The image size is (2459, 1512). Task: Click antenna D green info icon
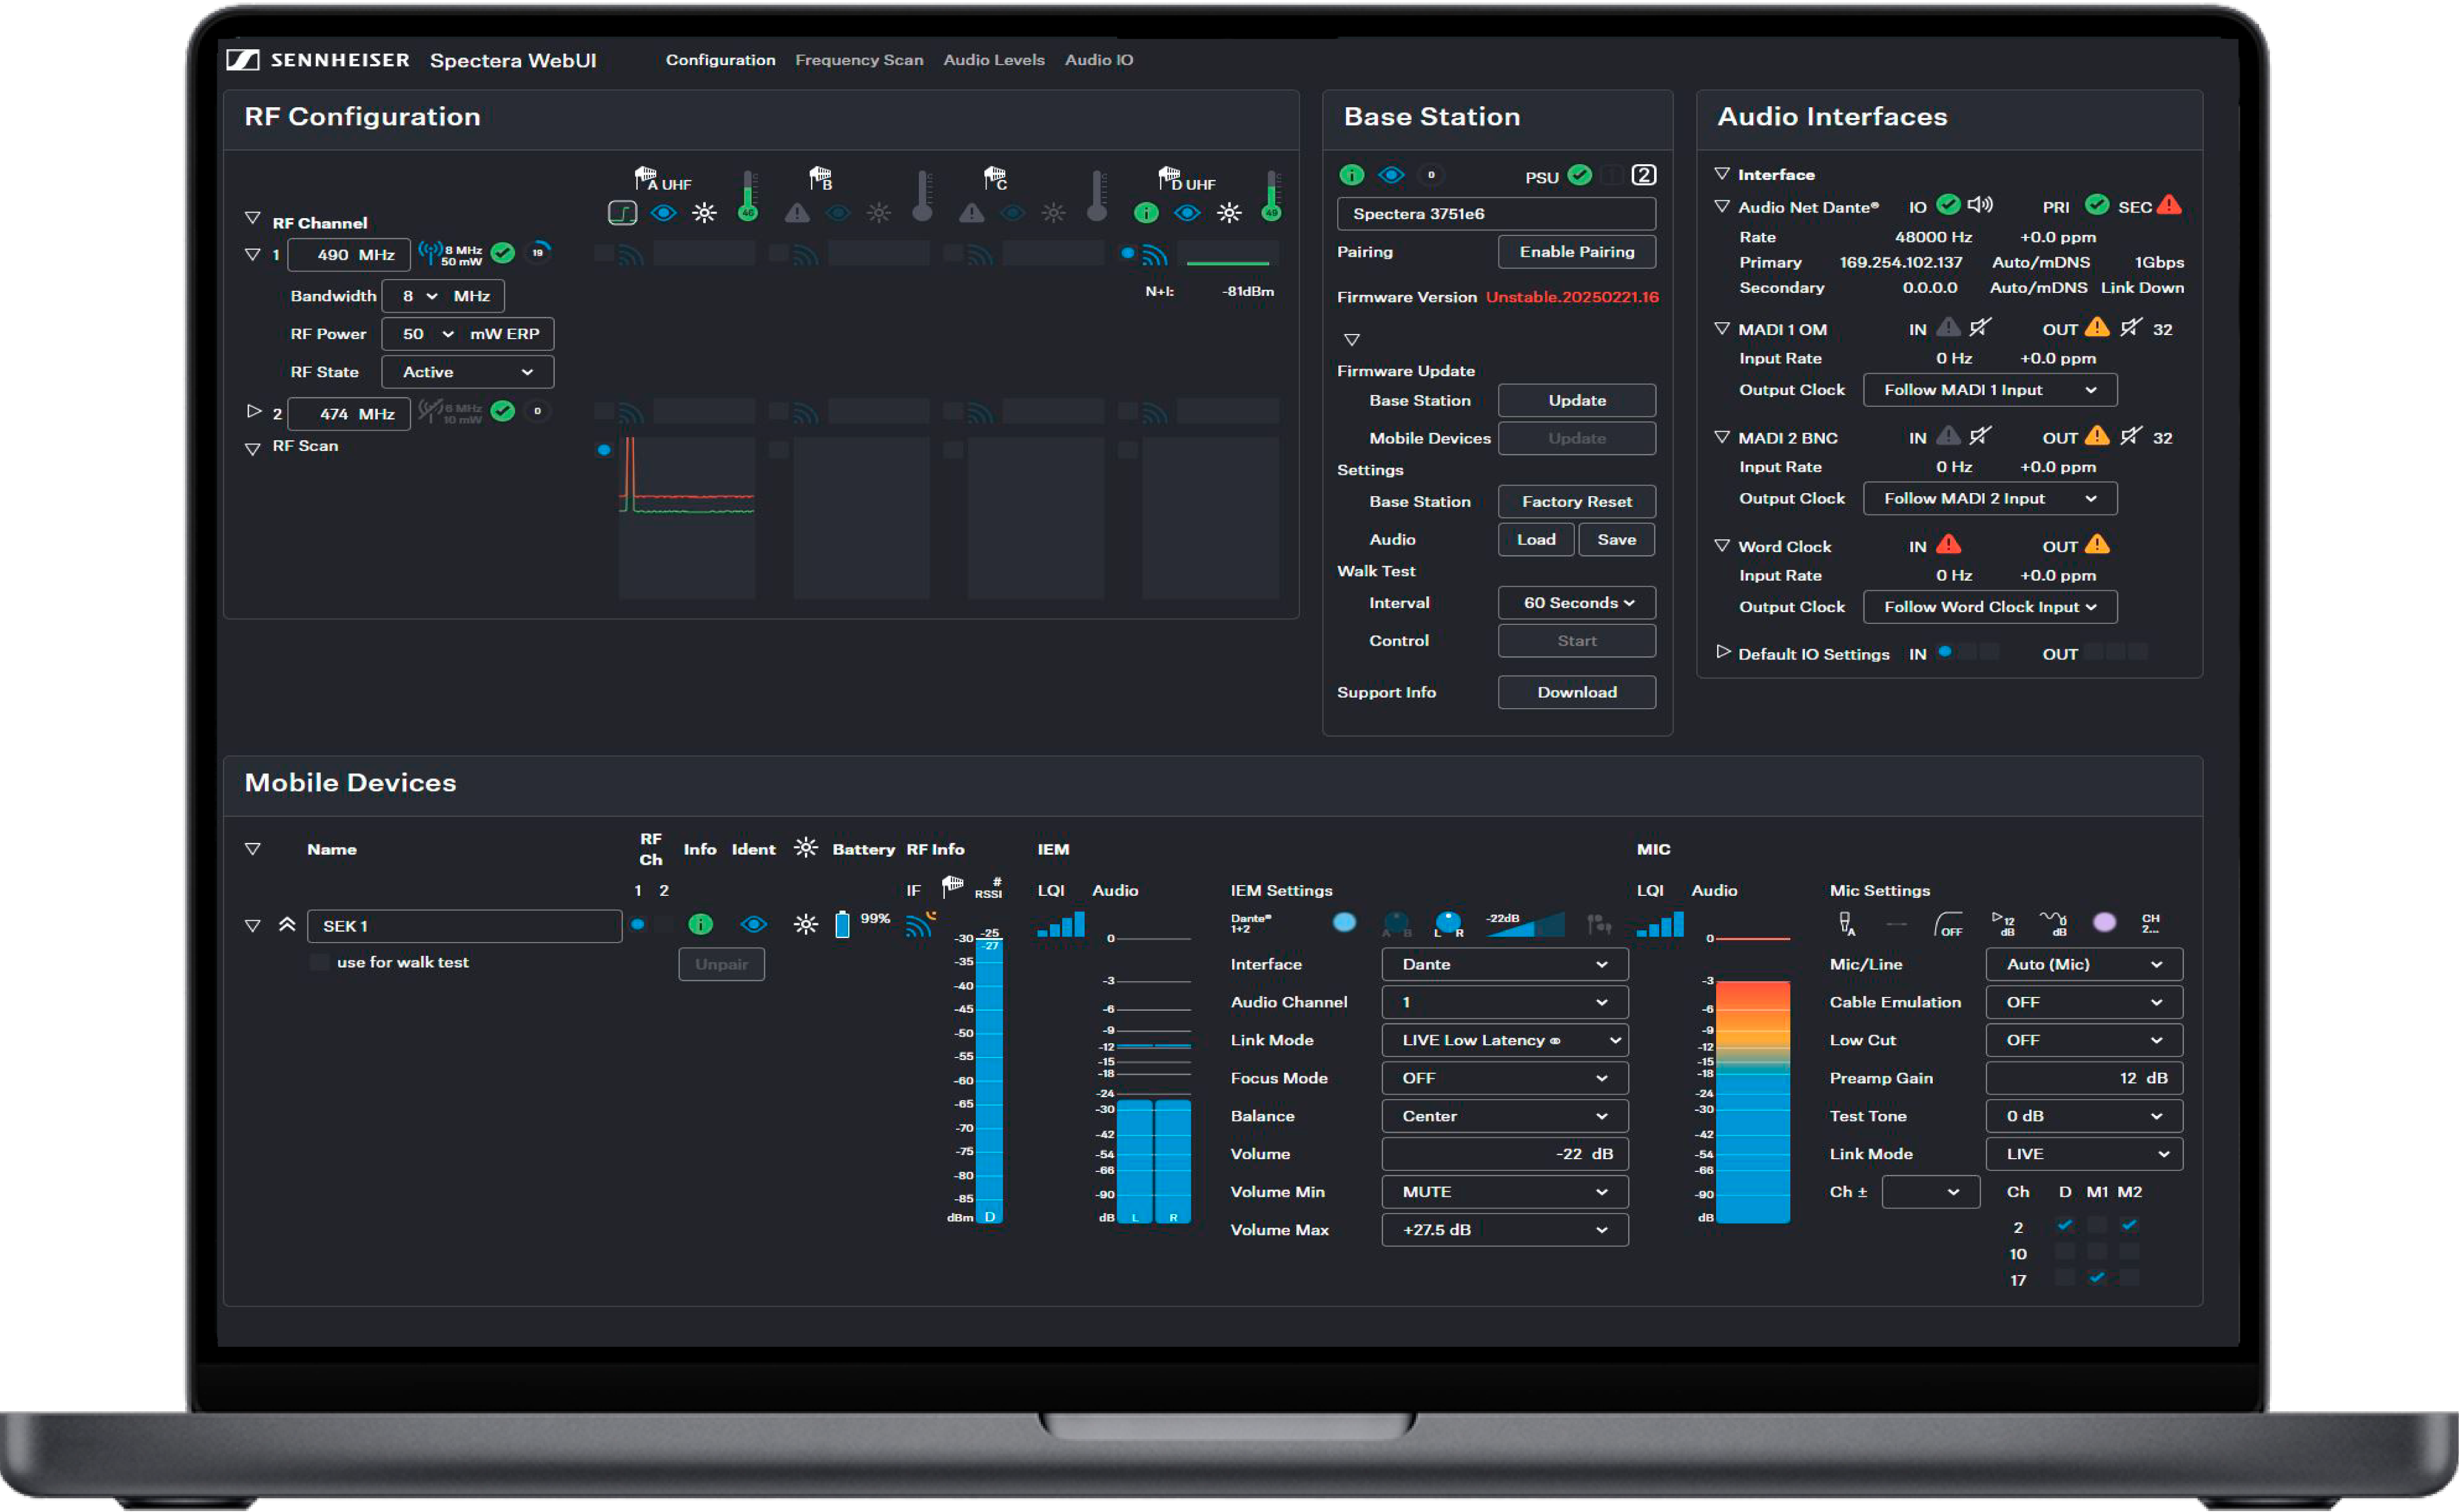tap(1146, 213)
